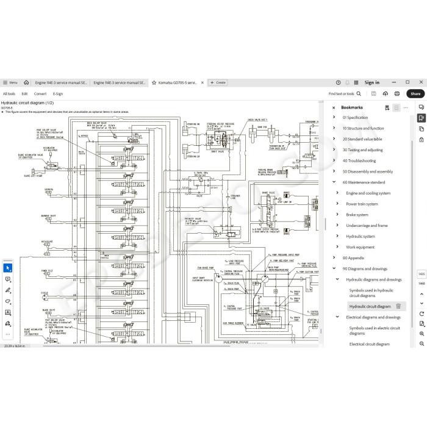Image resolution: width=427 pixels, height=427 pixels.
Task: Select the stamp signature tool
Action: [7, 323]
